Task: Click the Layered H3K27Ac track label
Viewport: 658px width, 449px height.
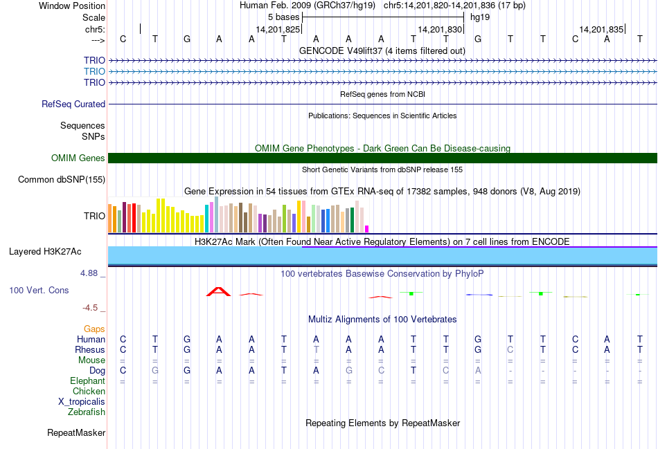Action: pyautogui.click(x=45, y=252)
